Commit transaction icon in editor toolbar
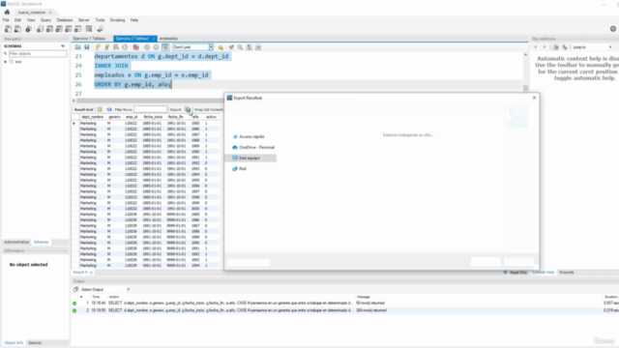 [147, 47]
